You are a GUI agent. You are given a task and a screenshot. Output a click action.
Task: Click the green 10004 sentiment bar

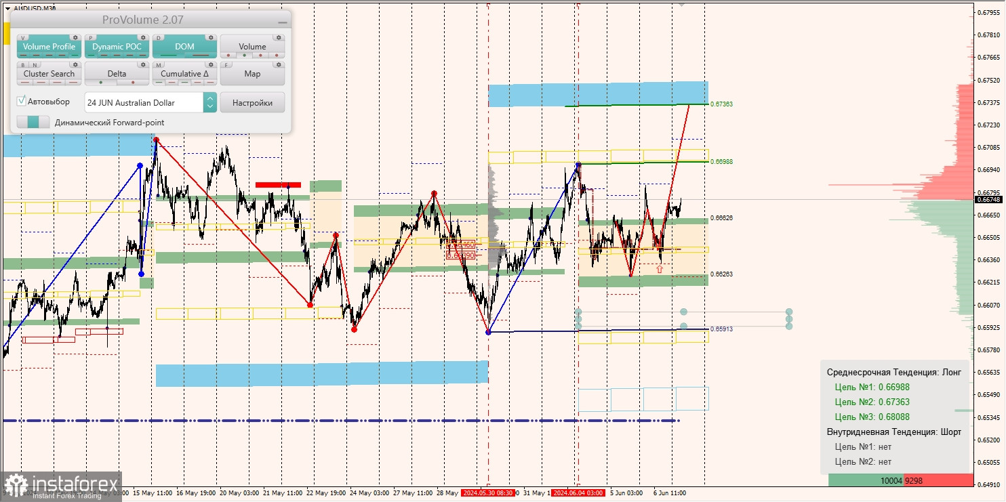coord(866,480)
